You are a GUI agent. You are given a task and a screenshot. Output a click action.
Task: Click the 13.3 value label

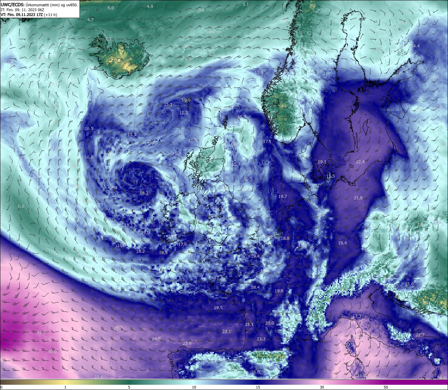pyautogui.click(x=356, y=316)
